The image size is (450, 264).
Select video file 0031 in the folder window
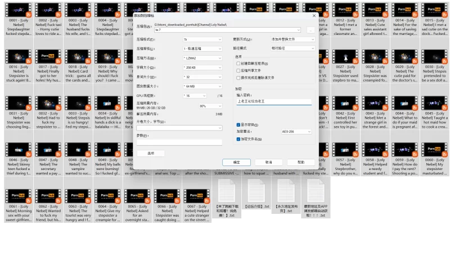pyautogui.click(x=19, y=113)
